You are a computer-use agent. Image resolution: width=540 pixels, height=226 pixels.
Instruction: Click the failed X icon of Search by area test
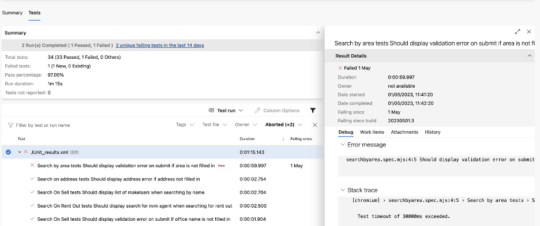pyautogui.click(x=32, y=165)
